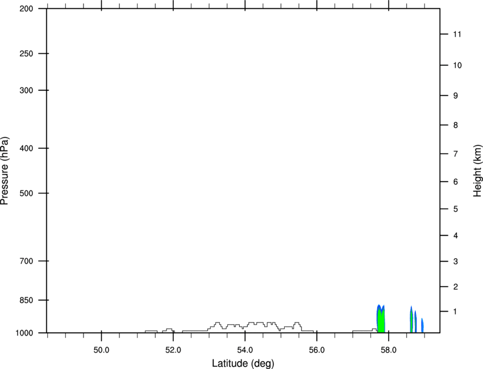Click the 50.0 latitude tick label
This screenshot has width=483, height=369.
point(101,350)
